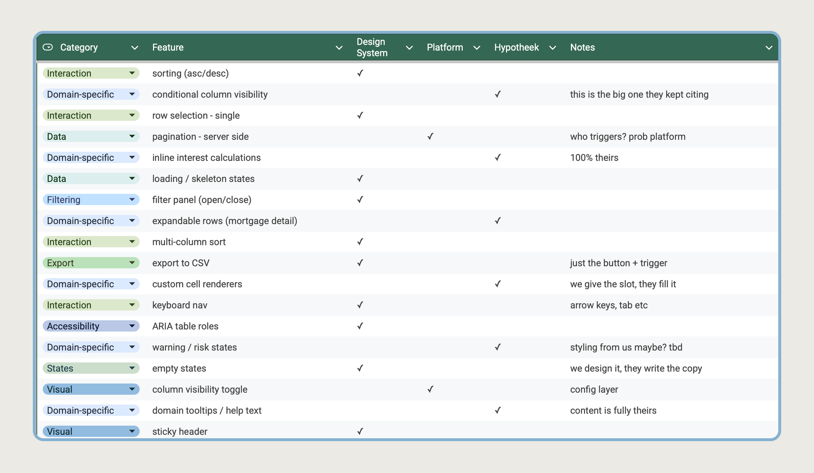
Task: Select the 'export to CSV' feature cell
Action: (181, 263)
